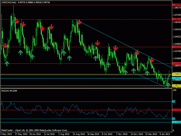Click the USDCAD,Daily chart title
The image size is (181, 136).
click(9, 2)
